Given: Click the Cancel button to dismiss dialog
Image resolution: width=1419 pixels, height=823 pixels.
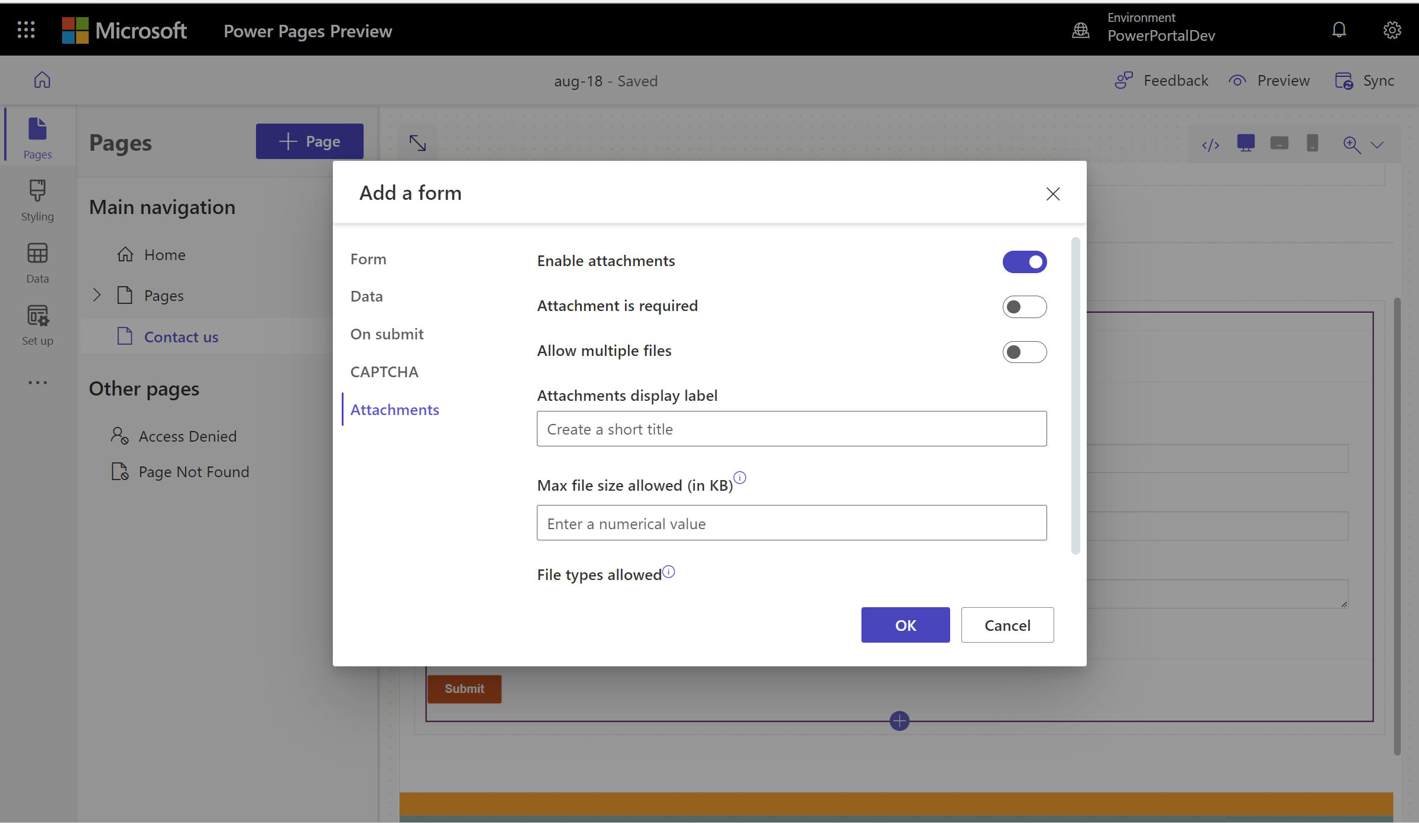Looking at the screenshot, I should [1007, 624].
